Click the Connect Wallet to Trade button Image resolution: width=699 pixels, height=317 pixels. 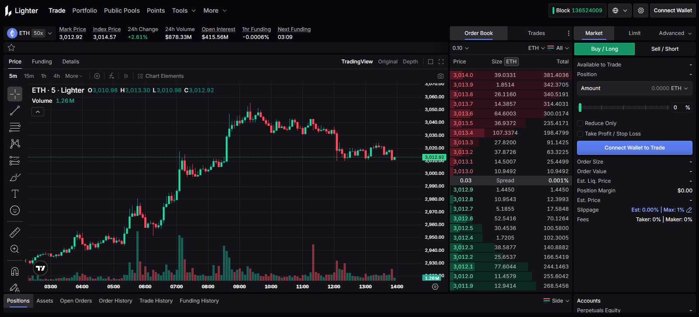coord(634,148)
